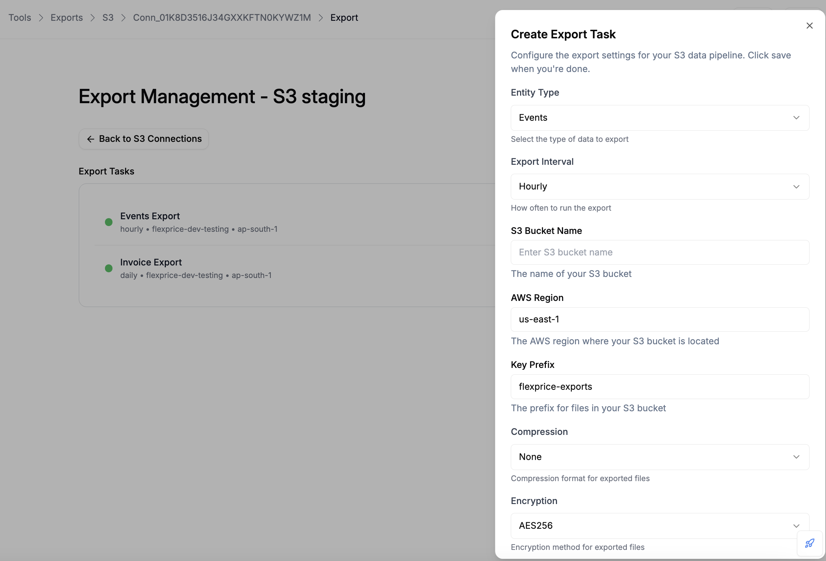Open the Entity Type dropdown showing Events

click(660, 118)
